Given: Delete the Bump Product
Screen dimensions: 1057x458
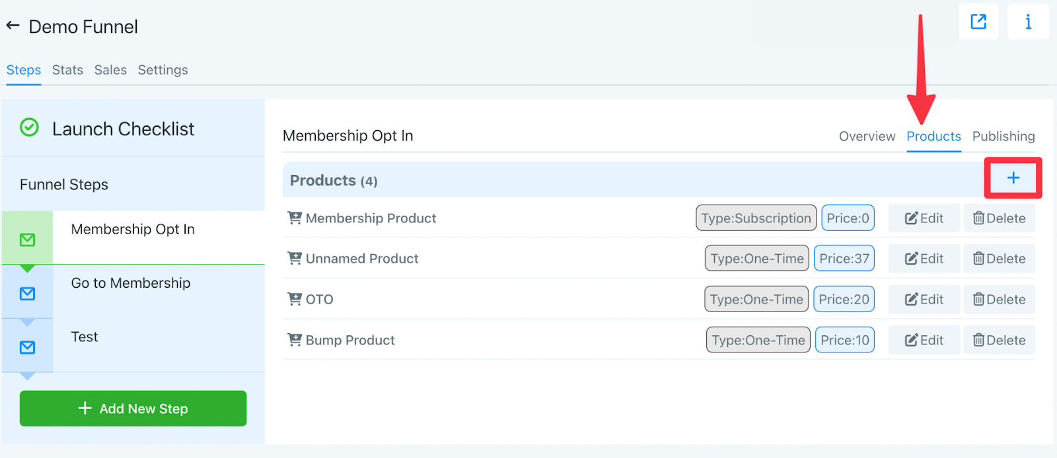Looking at the screenshot, I should [x=999, y=341].
